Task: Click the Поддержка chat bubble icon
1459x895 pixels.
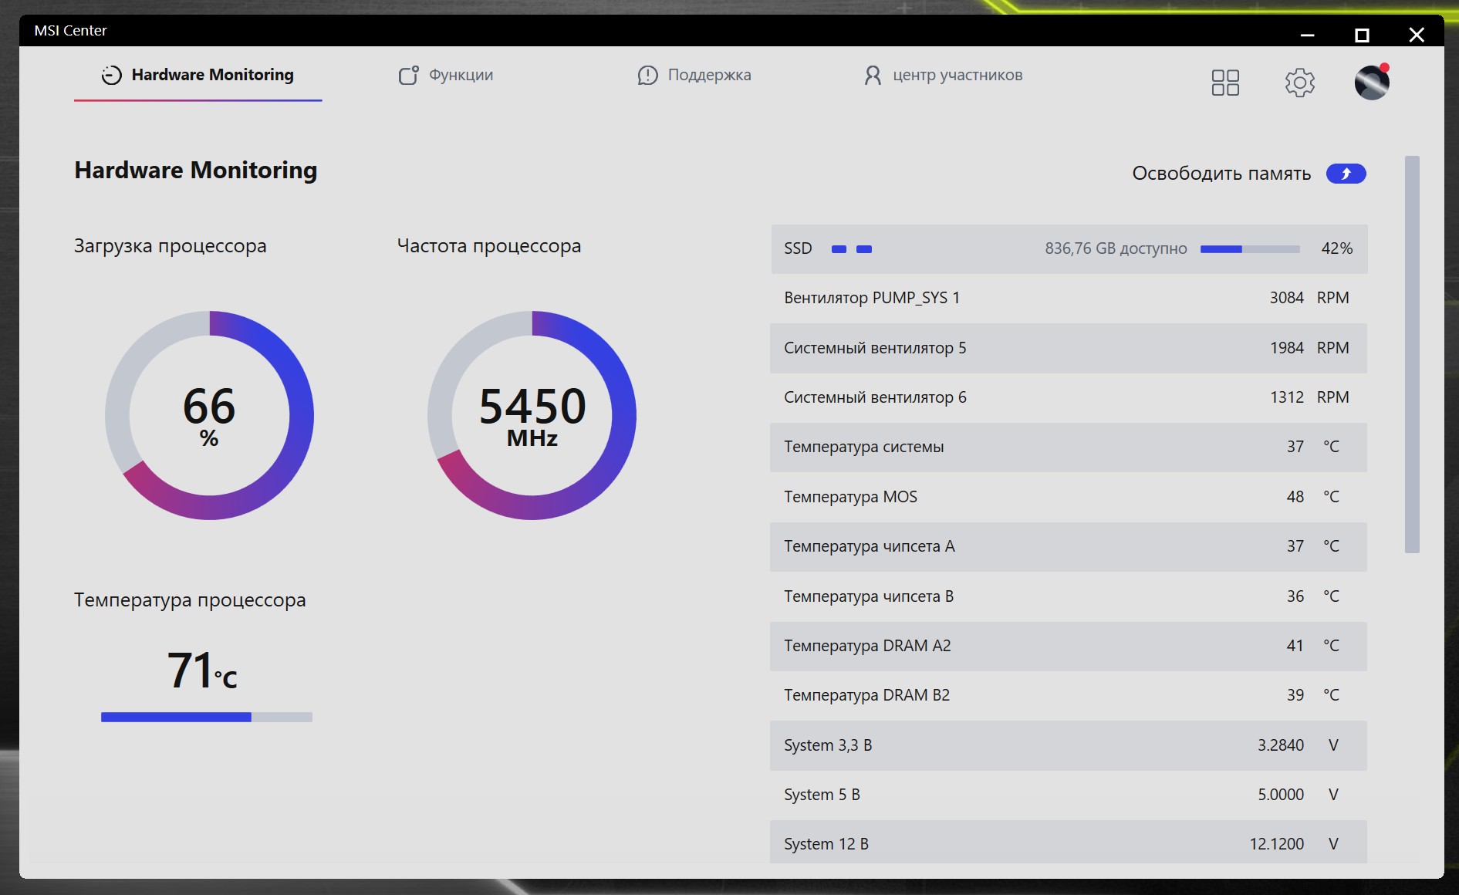Action: tap(647, 75)
